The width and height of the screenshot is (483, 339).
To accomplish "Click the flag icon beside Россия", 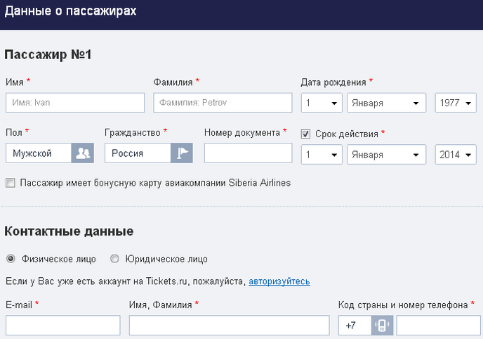I will click(182, 153).
